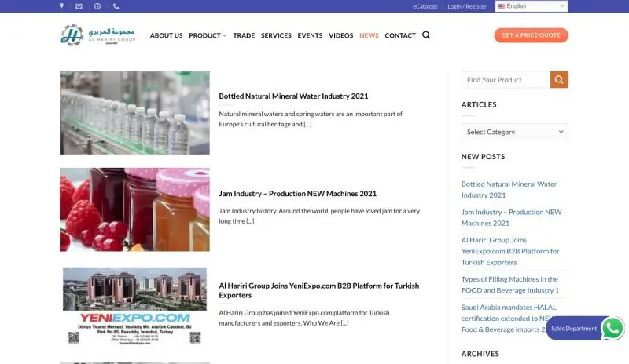Click sidebar post Jam Industry – Production NEW Machines
Viewport: 629px width, 364px height.
[x=512, y=217]
